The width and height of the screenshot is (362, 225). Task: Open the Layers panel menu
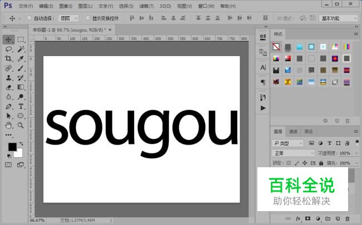(356, 132)
